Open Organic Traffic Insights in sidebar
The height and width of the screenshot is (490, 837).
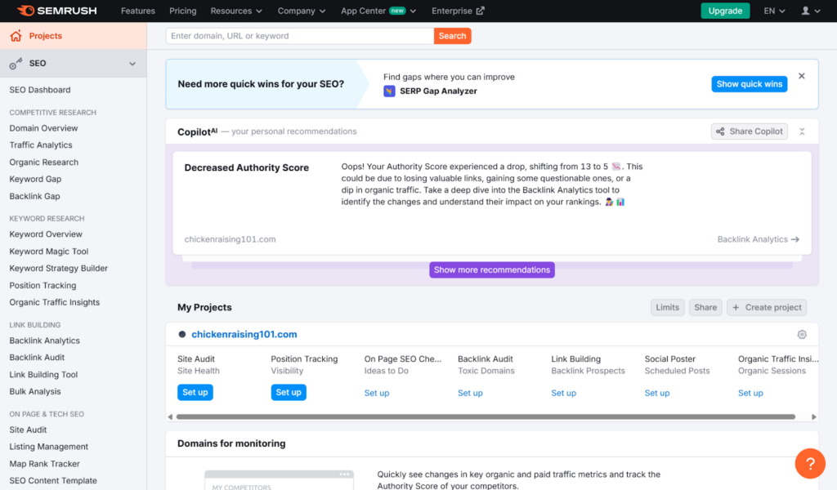coord(55,302)
